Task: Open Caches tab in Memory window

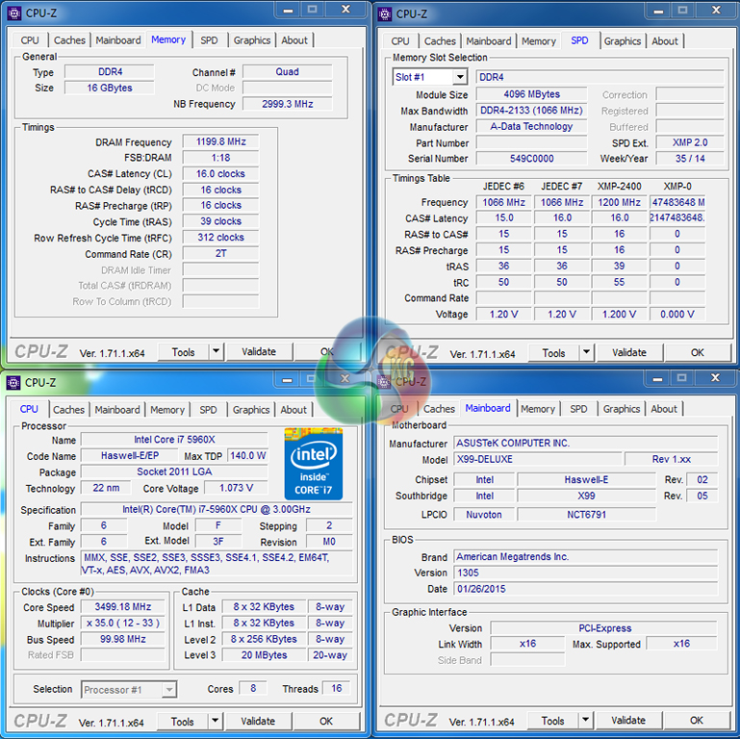Action: tap(69, 40)
